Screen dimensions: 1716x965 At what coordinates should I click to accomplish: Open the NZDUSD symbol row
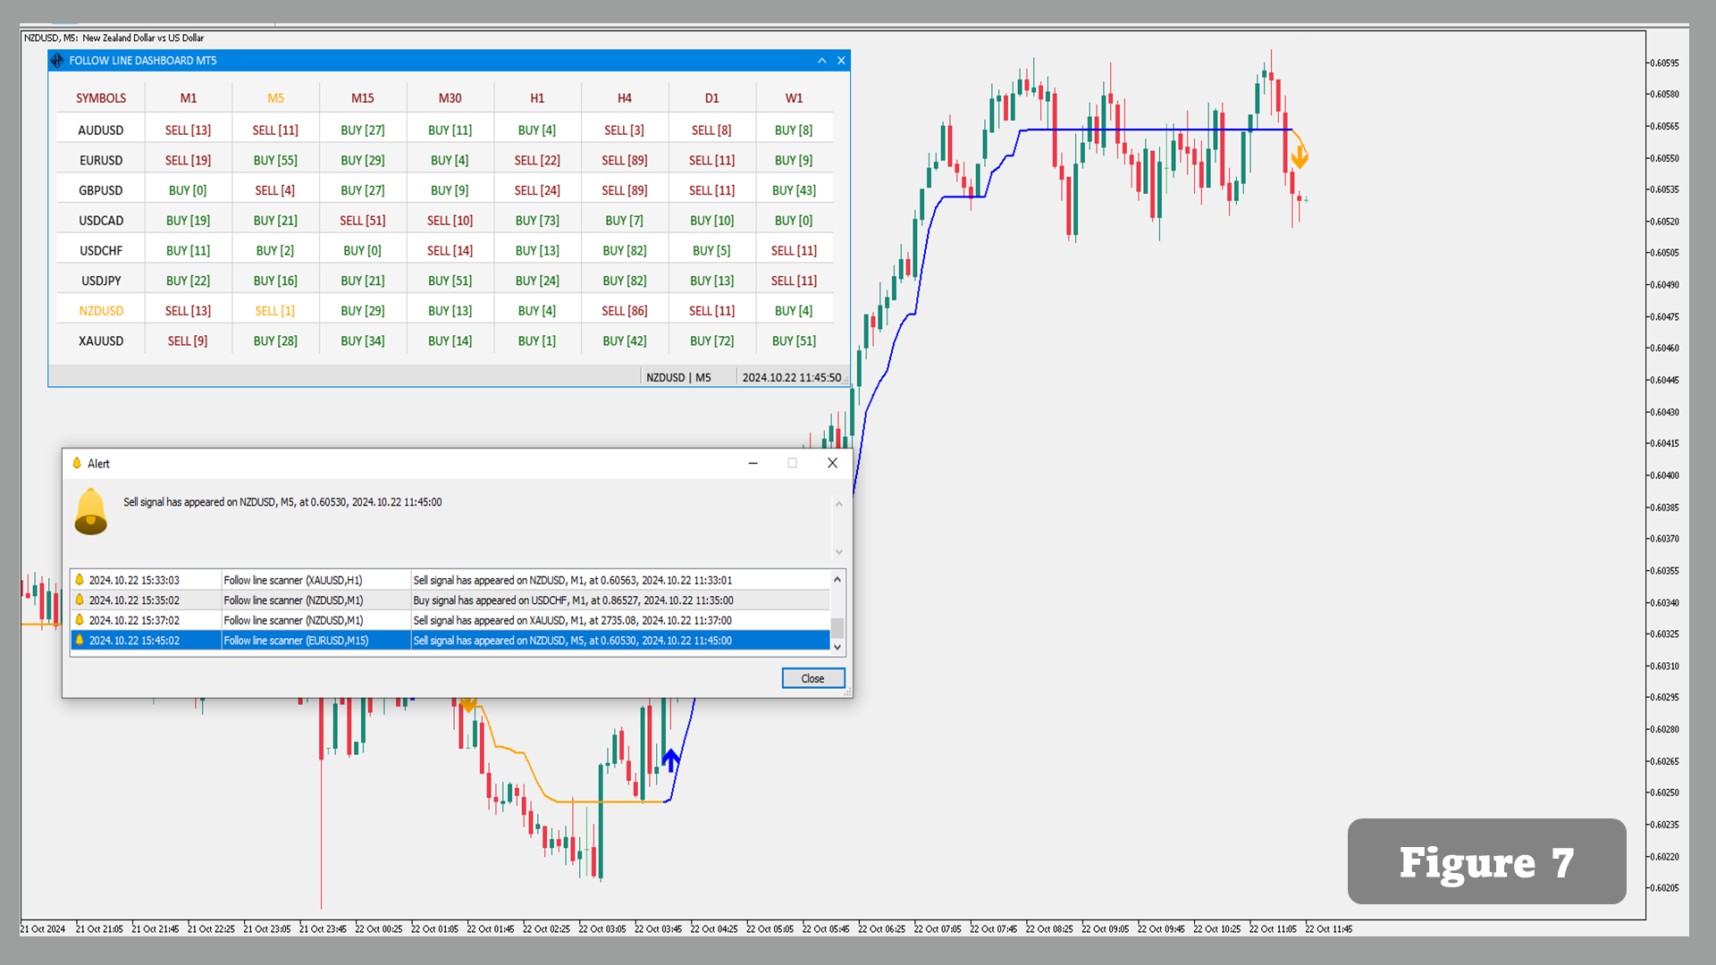[101, 311]
